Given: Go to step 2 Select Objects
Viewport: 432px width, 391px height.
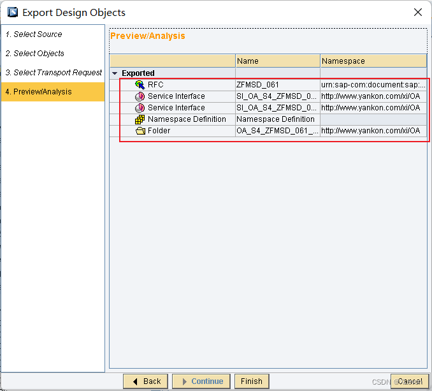Looking at the screenshot, I should point(34,53).
